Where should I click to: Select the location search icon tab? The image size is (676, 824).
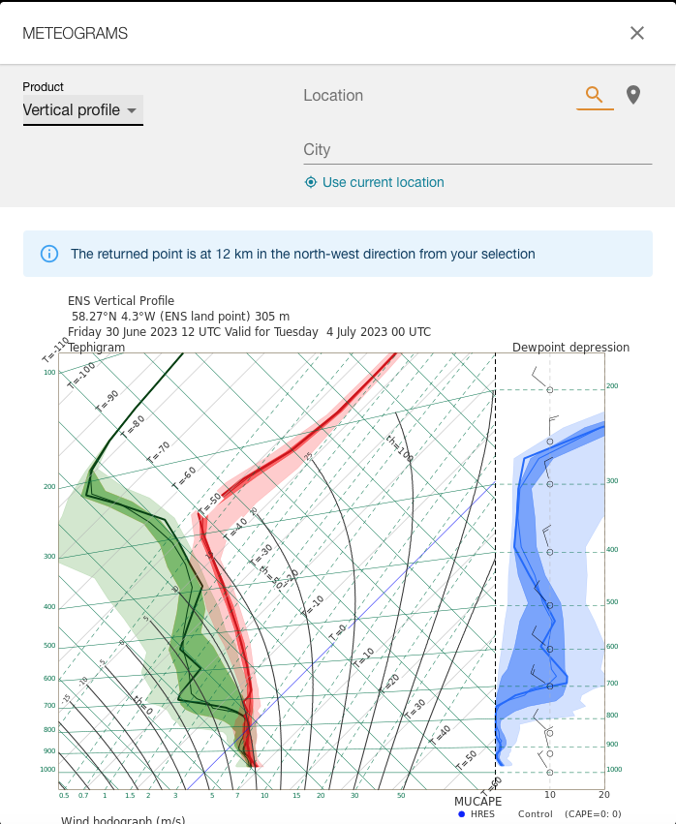(x=595, y=95)
